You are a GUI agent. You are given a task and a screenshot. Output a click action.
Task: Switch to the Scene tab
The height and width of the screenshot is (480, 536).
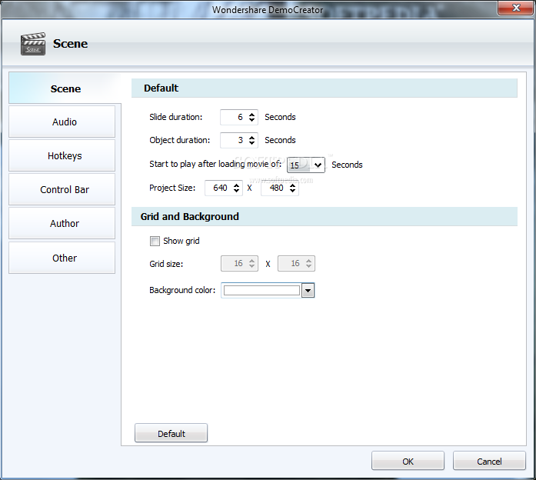pos(65,88)
